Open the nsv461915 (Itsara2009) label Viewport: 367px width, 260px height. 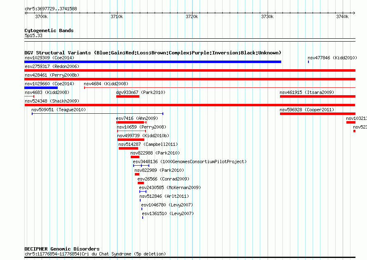(x=307, y=92)
